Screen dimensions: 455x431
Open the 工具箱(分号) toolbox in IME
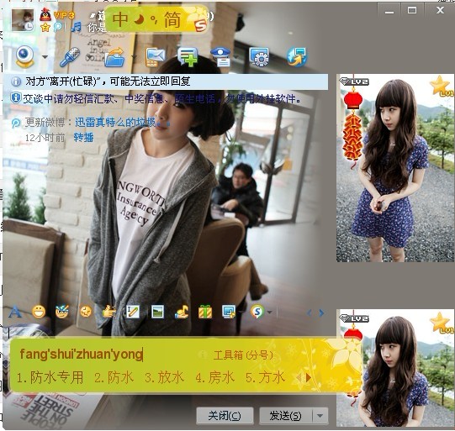click(243, 355)
